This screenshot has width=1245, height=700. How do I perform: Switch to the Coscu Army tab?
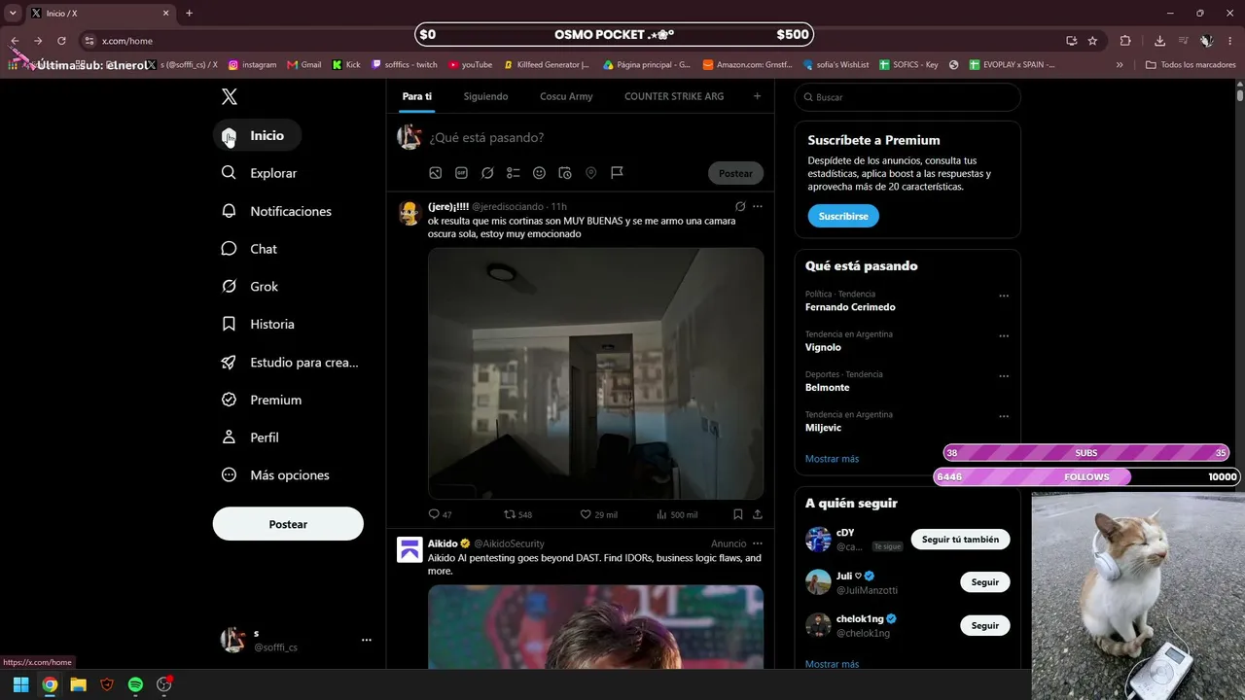(x=566, y=96)
